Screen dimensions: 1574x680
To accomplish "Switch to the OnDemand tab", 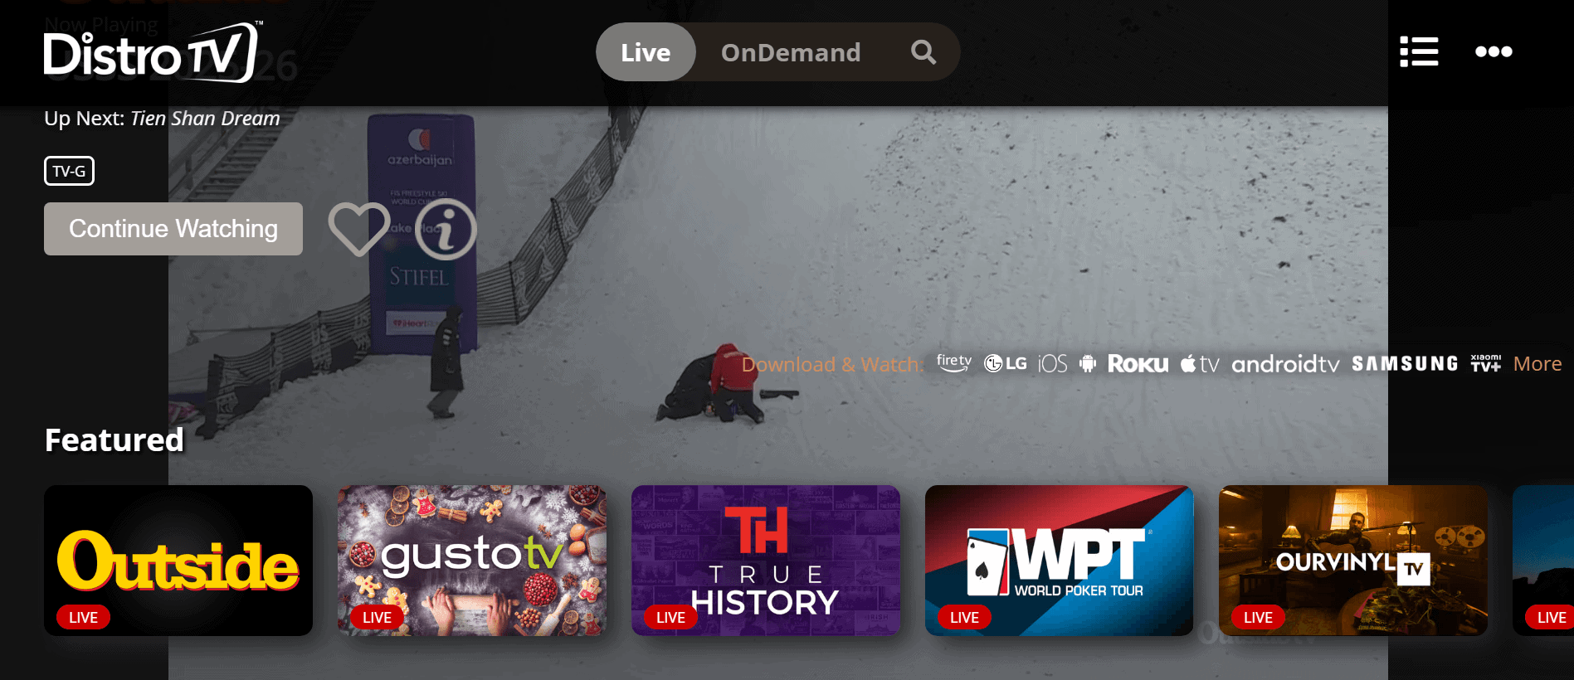I will [x=790, y=52].
